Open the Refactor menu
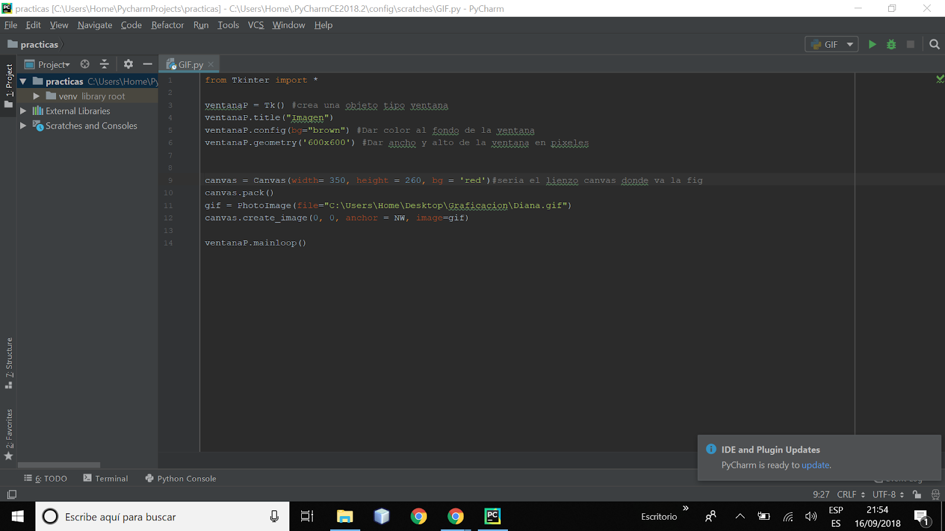This screenshot has height=531, width=945. click(167, 25)
